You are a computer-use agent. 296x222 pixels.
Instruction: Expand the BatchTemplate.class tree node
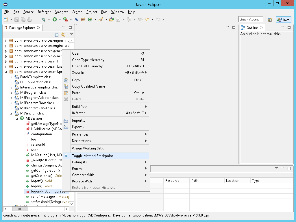click(x=12, y=77)
